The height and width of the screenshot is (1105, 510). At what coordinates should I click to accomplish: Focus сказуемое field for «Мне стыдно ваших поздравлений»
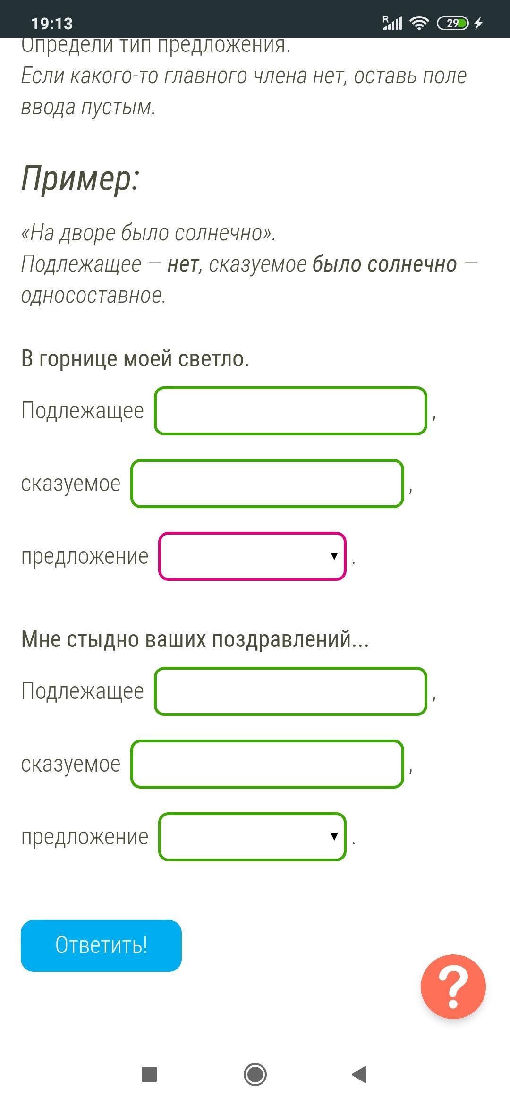point(267,764)
